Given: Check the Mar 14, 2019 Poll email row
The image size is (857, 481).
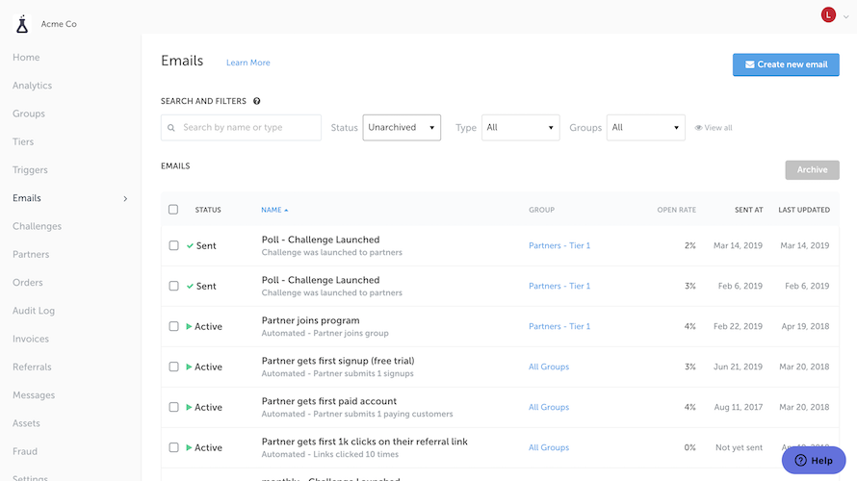Looking at the screenshot, I should click(x=173, y=245).
